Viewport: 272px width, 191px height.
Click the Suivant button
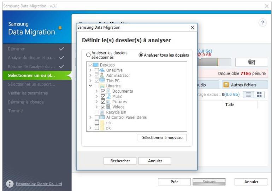point(209,182)
